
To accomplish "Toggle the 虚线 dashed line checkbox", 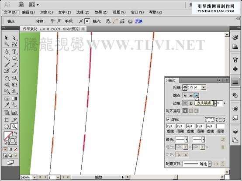I will 168,120.
